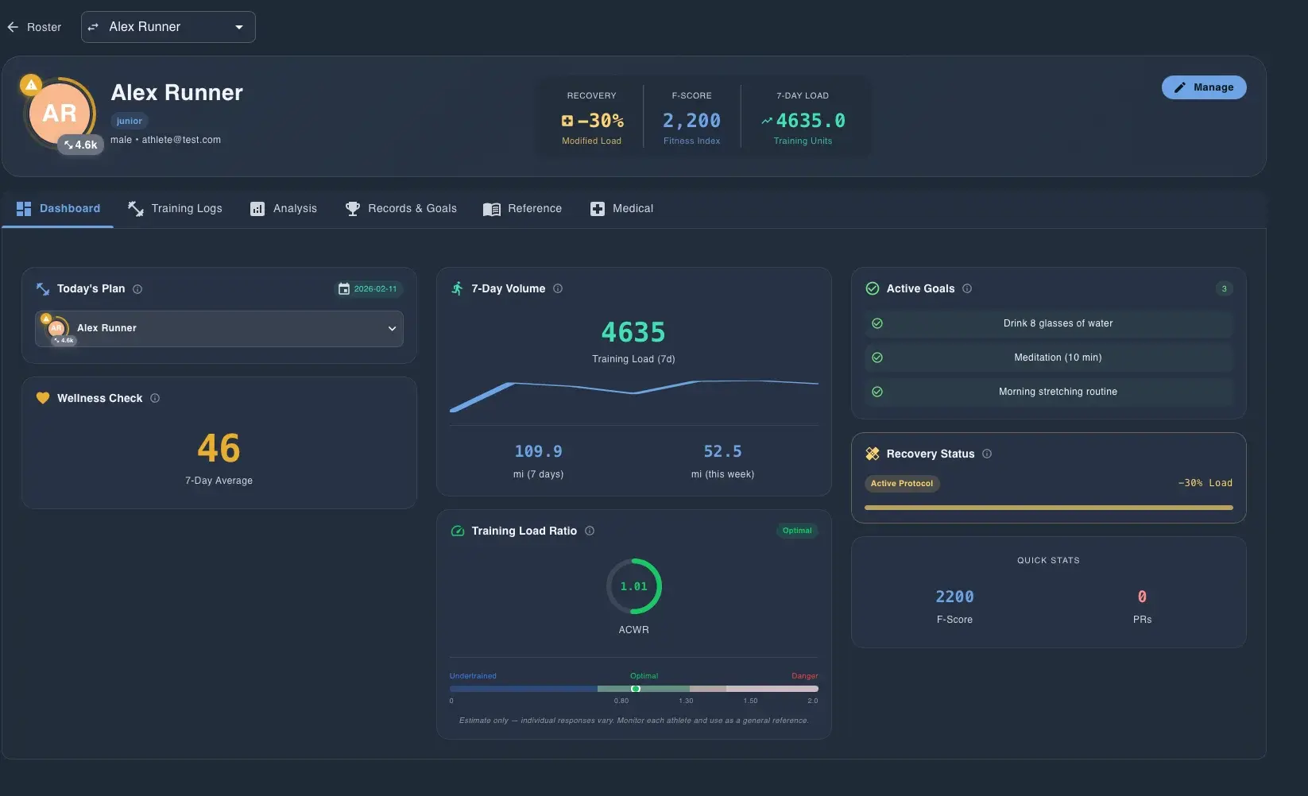Click the swap arrows icon in the athlete selector
The image size is (1308, 796).
[x=93, y=26]
